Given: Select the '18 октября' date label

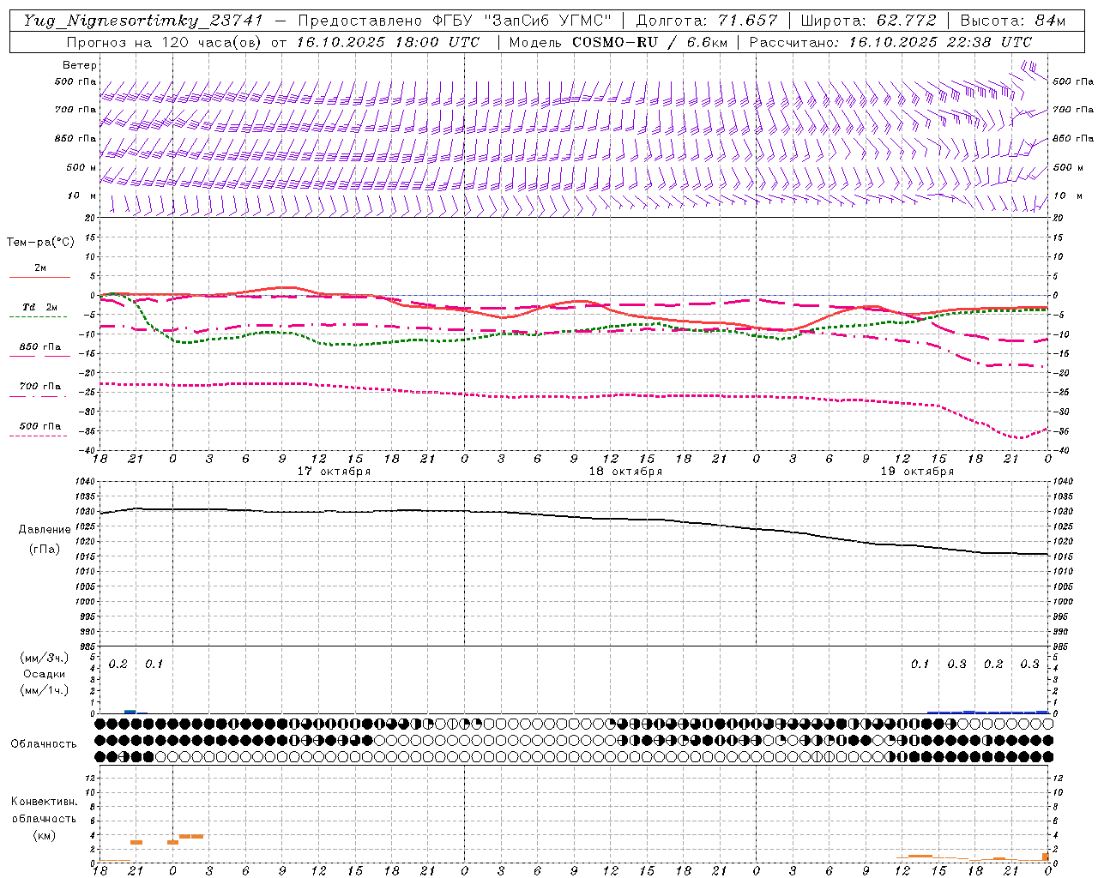Looking at the screenshot, I should click(625, 472).
